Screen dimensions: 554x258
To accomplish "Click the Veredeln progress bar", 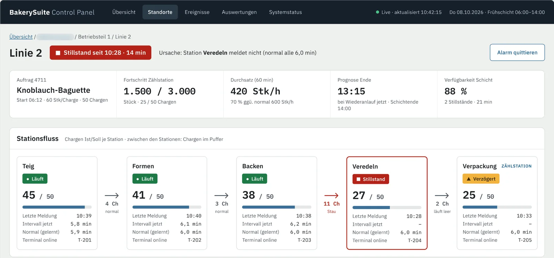I will click(x=387, y=207).
